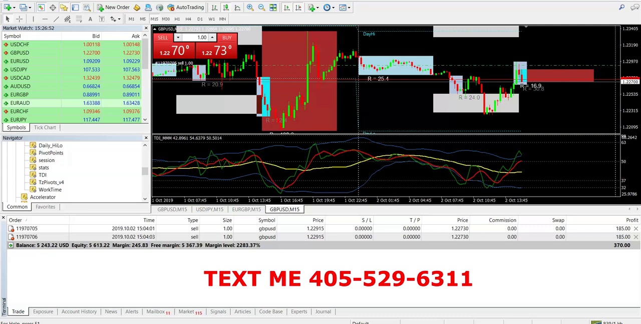
Task: Select the TDI indicator in Navigator
Action: [43, 175]
